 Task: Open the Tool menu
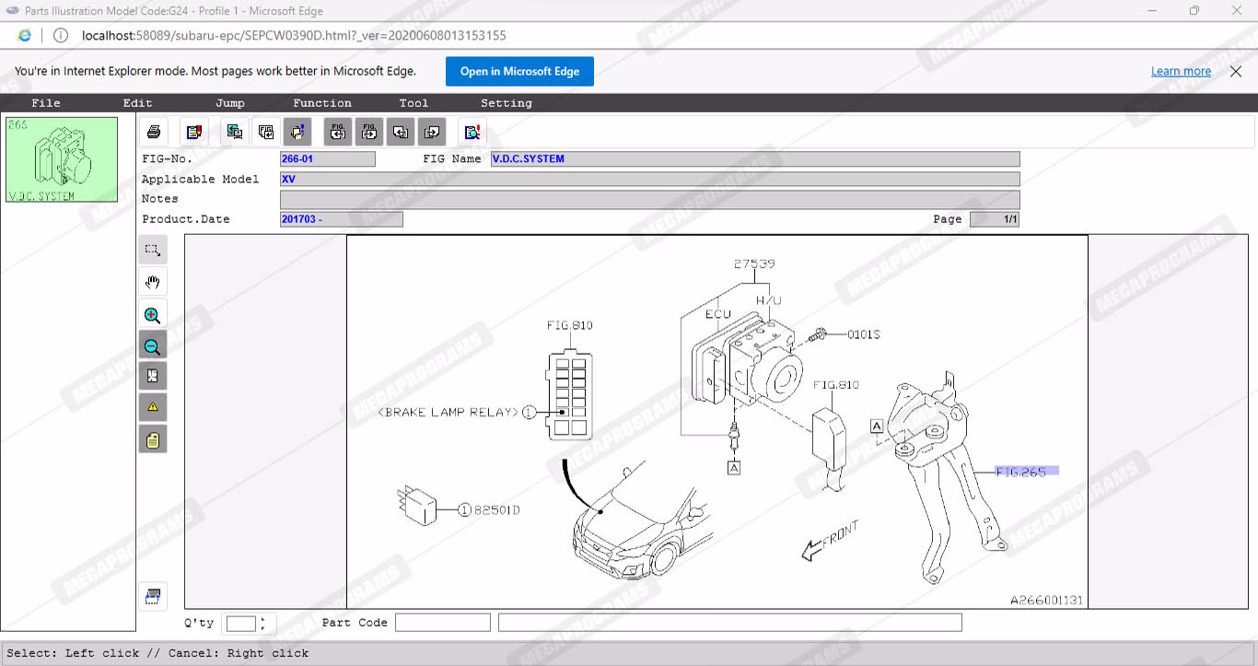click(414, 103)
